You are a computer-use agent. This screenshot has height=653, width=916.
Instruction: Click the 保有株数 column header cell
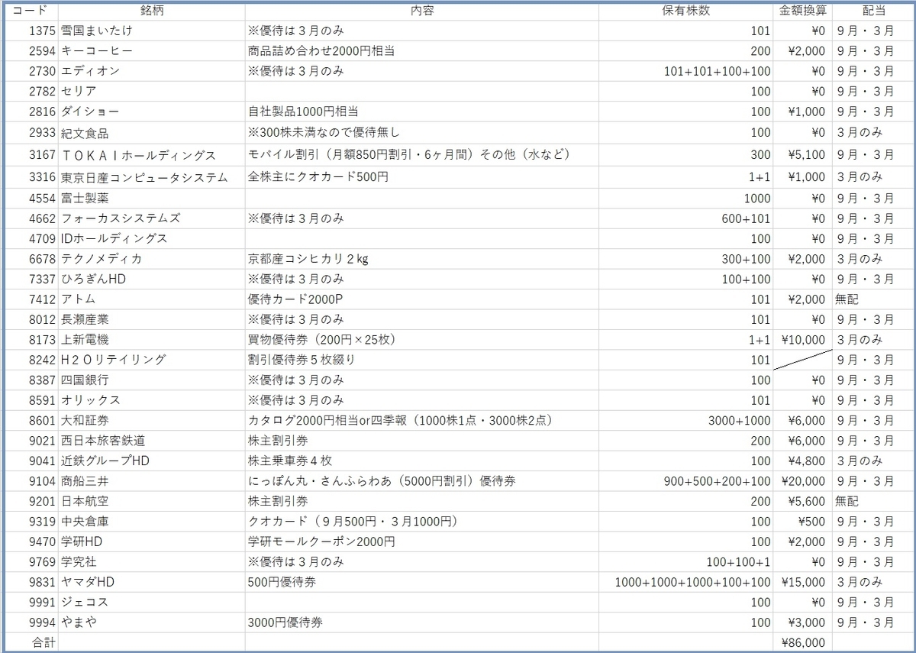(x=685, y=11)
